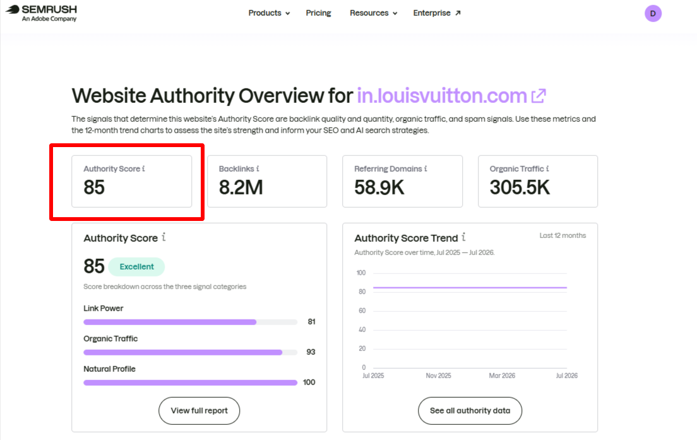
Task: Click the Last 12 months label
Action: (x=563, y=235)
